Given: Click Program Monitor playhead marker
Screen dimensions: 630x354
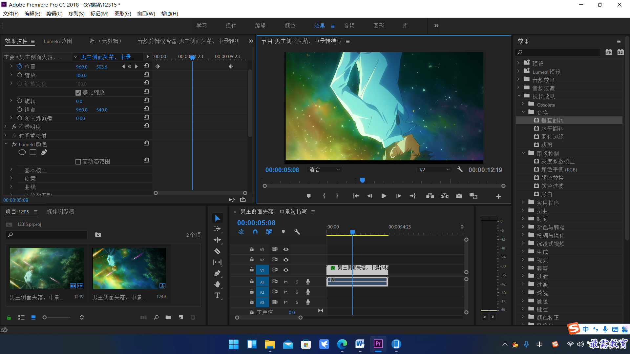Looking at the screenshot, I should [363, 180].
